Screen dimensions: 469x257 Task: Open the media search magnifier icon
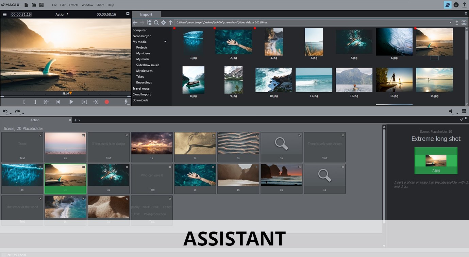(156, 22)
